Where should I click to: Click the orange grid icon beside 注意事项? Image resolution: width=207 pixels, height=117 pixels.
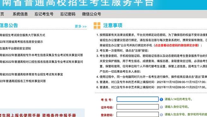coord(97,26)
